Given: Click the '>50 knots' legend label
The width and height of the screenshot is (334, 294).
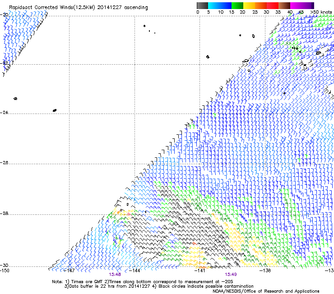Looking at the screenshot, I should pyautogui.click(x=321, y=12).
